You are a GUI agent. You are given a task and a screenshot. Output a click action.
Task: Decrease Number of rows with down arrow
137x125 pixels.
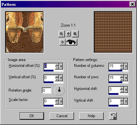tap(122, 80)
